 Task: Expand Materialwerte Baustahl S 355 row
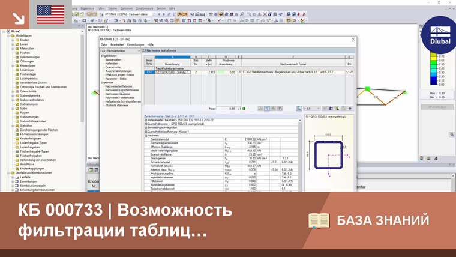(x=146, y=120)
